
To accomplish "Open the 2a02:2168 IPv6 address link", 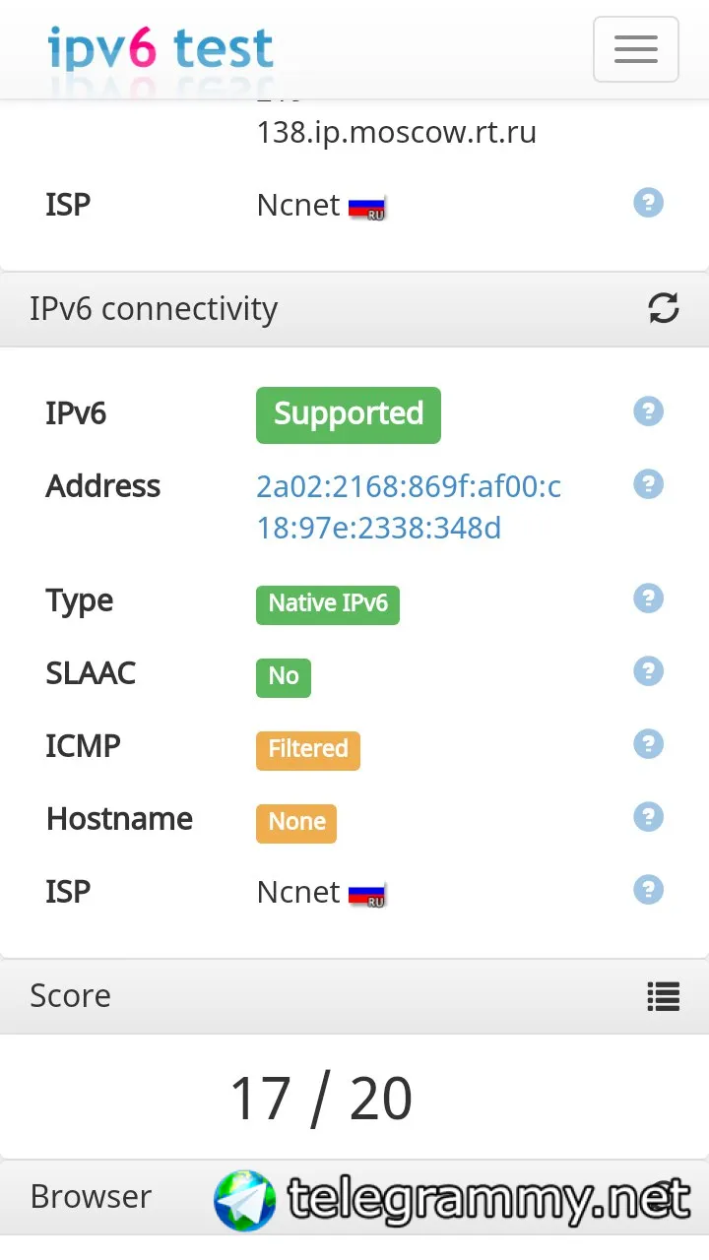I will pos(408,507).
